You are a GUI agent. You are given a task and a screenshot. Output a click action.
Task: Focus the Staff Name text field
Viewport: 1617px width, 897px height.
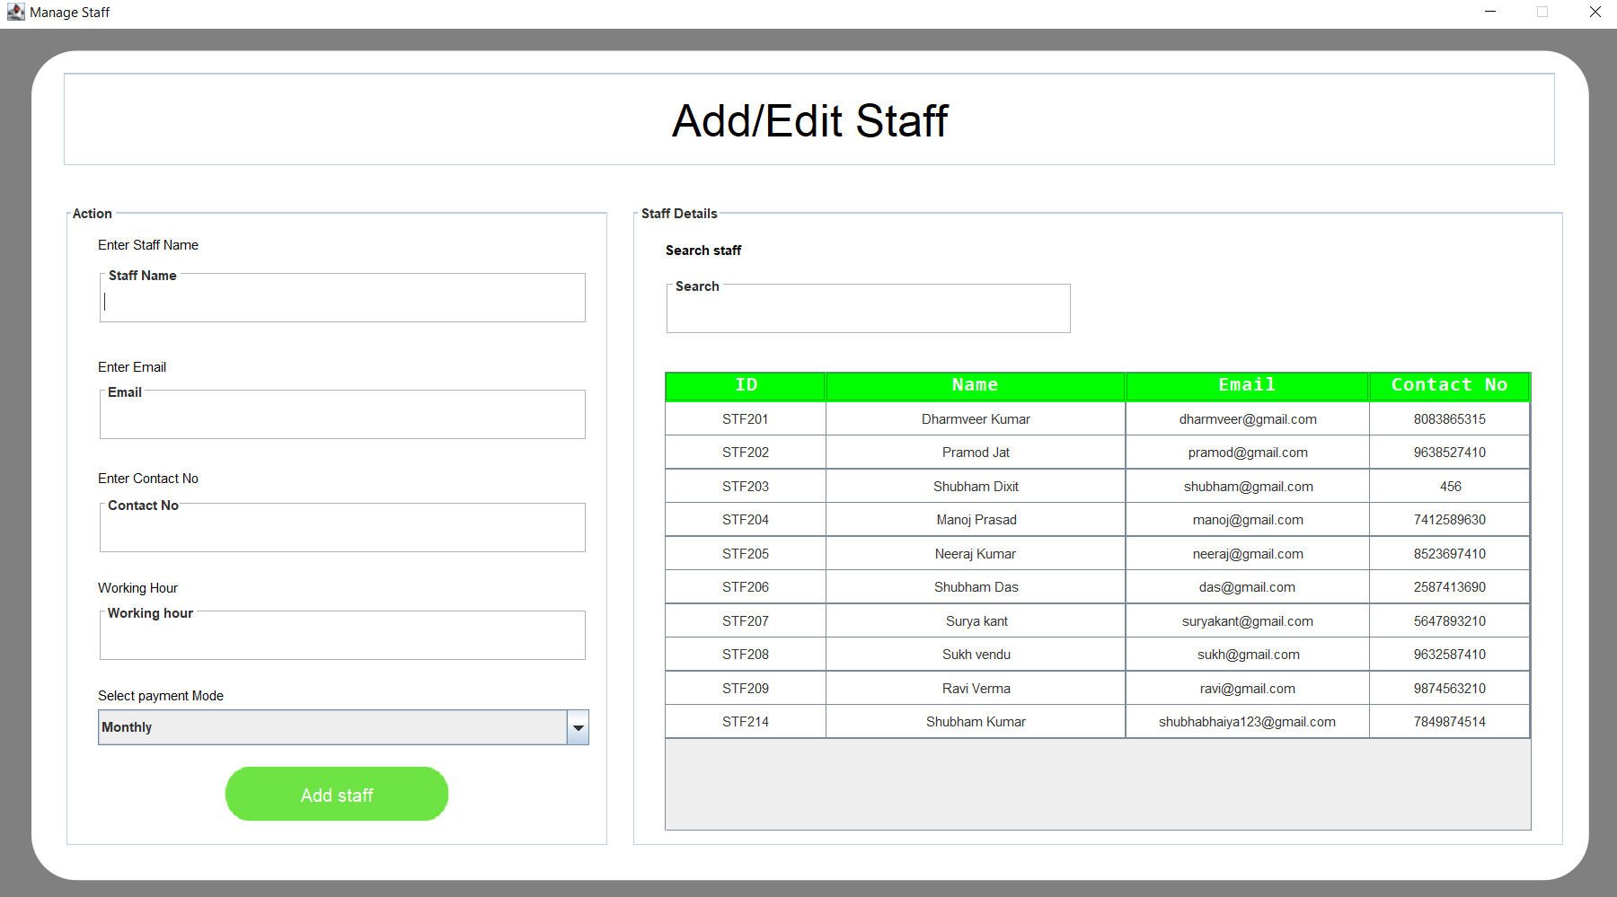(x=342, y=303)
